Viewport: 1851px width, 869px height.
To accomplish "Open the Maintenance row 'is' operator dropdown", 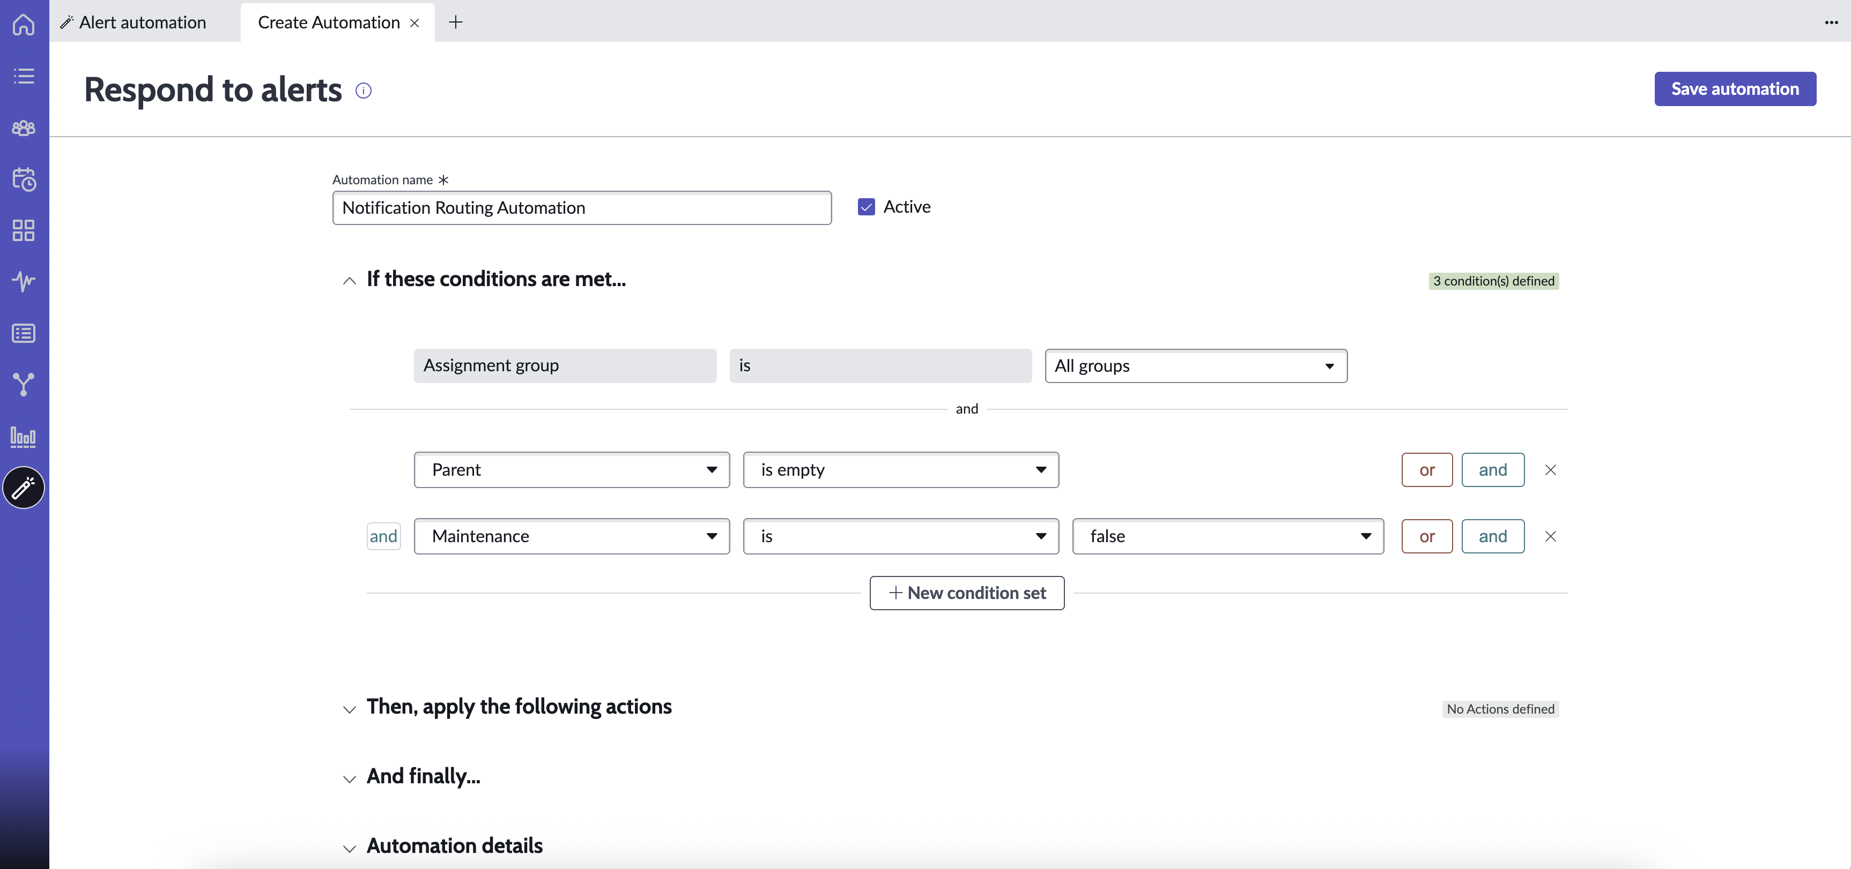I will [901, 536].
